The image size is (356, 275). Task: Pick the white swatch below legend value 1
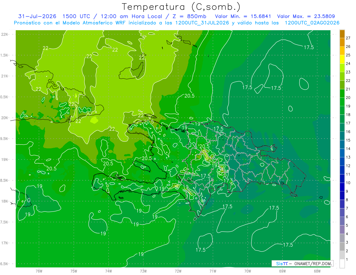(342, 264)
